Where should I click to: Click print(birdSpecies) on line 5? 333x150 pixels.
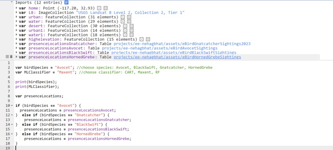(x=36, y=82)
